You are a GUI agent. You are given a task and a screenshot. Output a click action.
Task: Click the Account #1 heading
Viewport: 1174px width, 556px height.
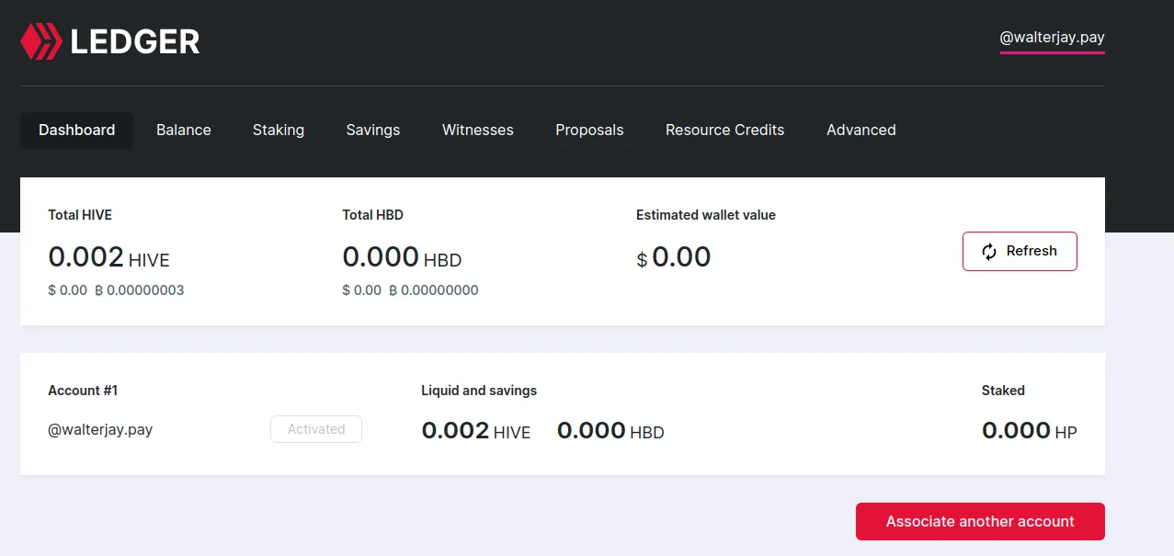tap(83, 391)
